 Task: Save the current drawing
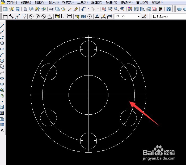tap(18, 9)
